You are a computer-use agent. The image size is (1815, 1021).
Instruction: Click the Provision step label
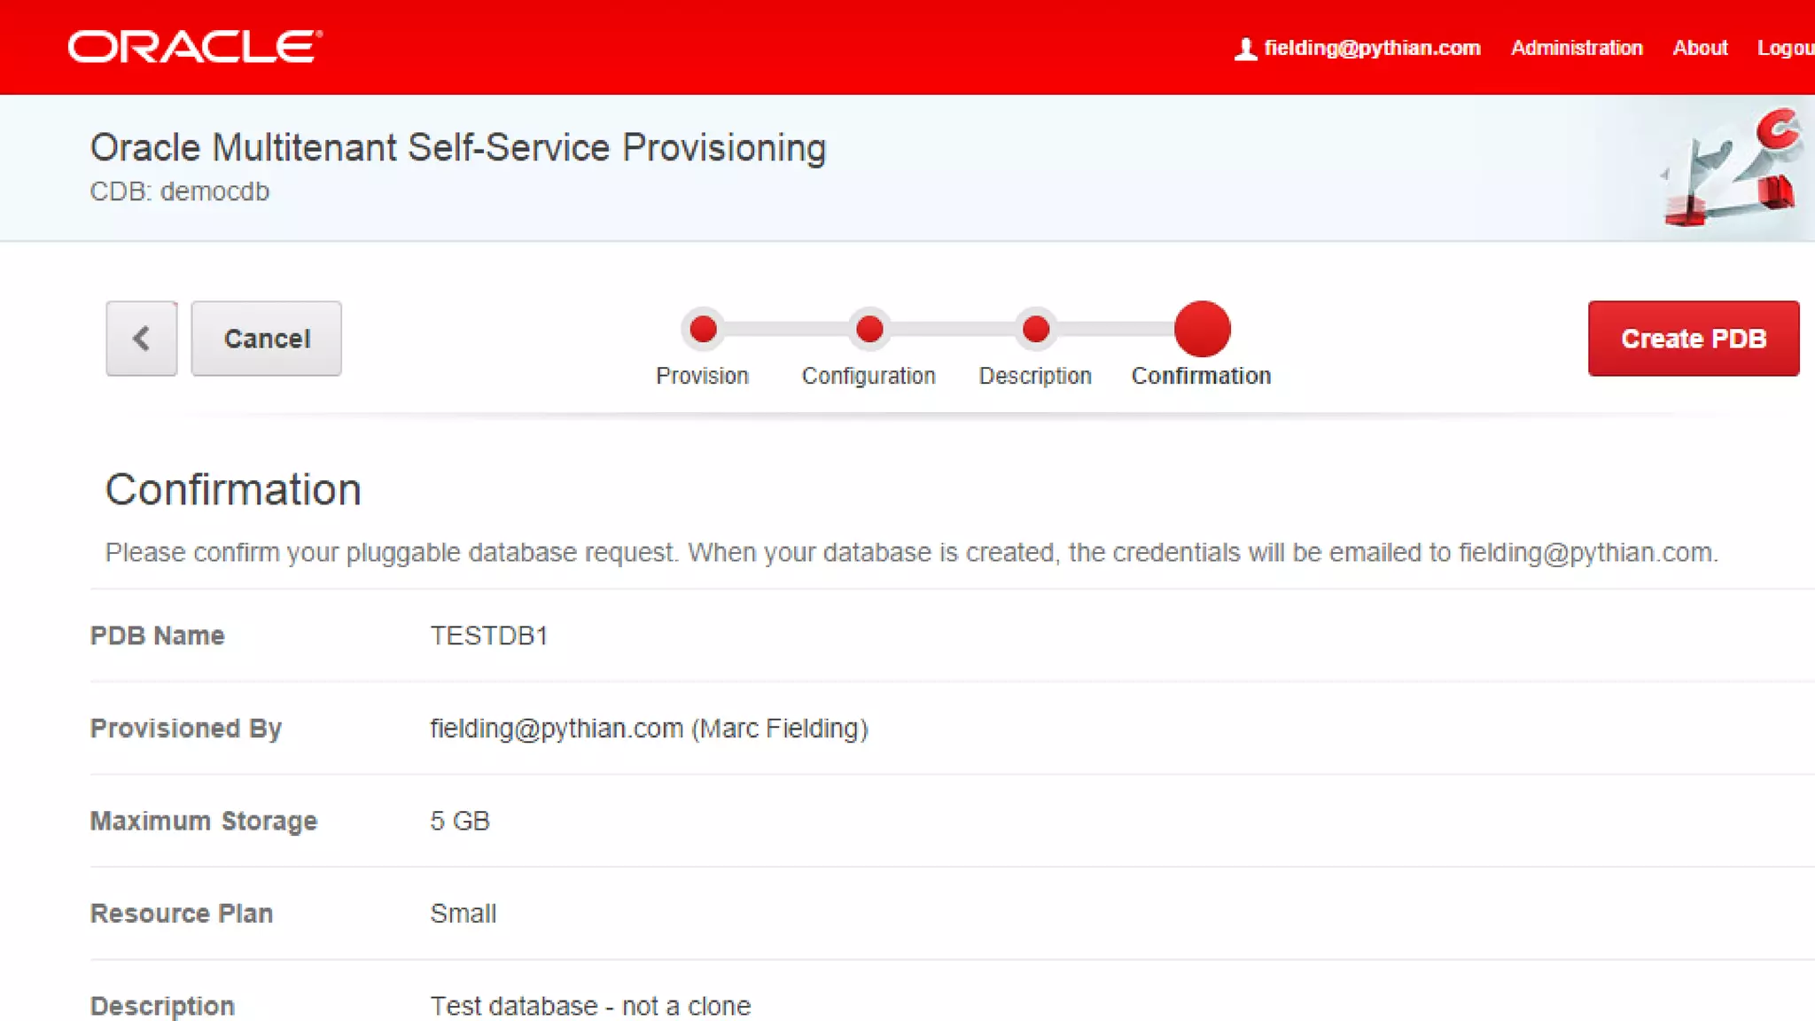coord(702,376)
